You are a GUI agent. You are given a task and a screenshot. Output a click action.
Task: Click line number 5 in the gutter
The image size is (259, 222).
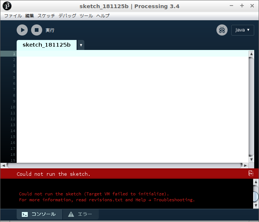click(x=14, y=78)
